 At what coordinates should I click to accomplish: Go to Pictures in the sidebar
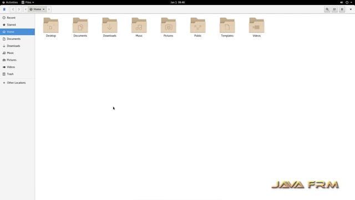17,60
